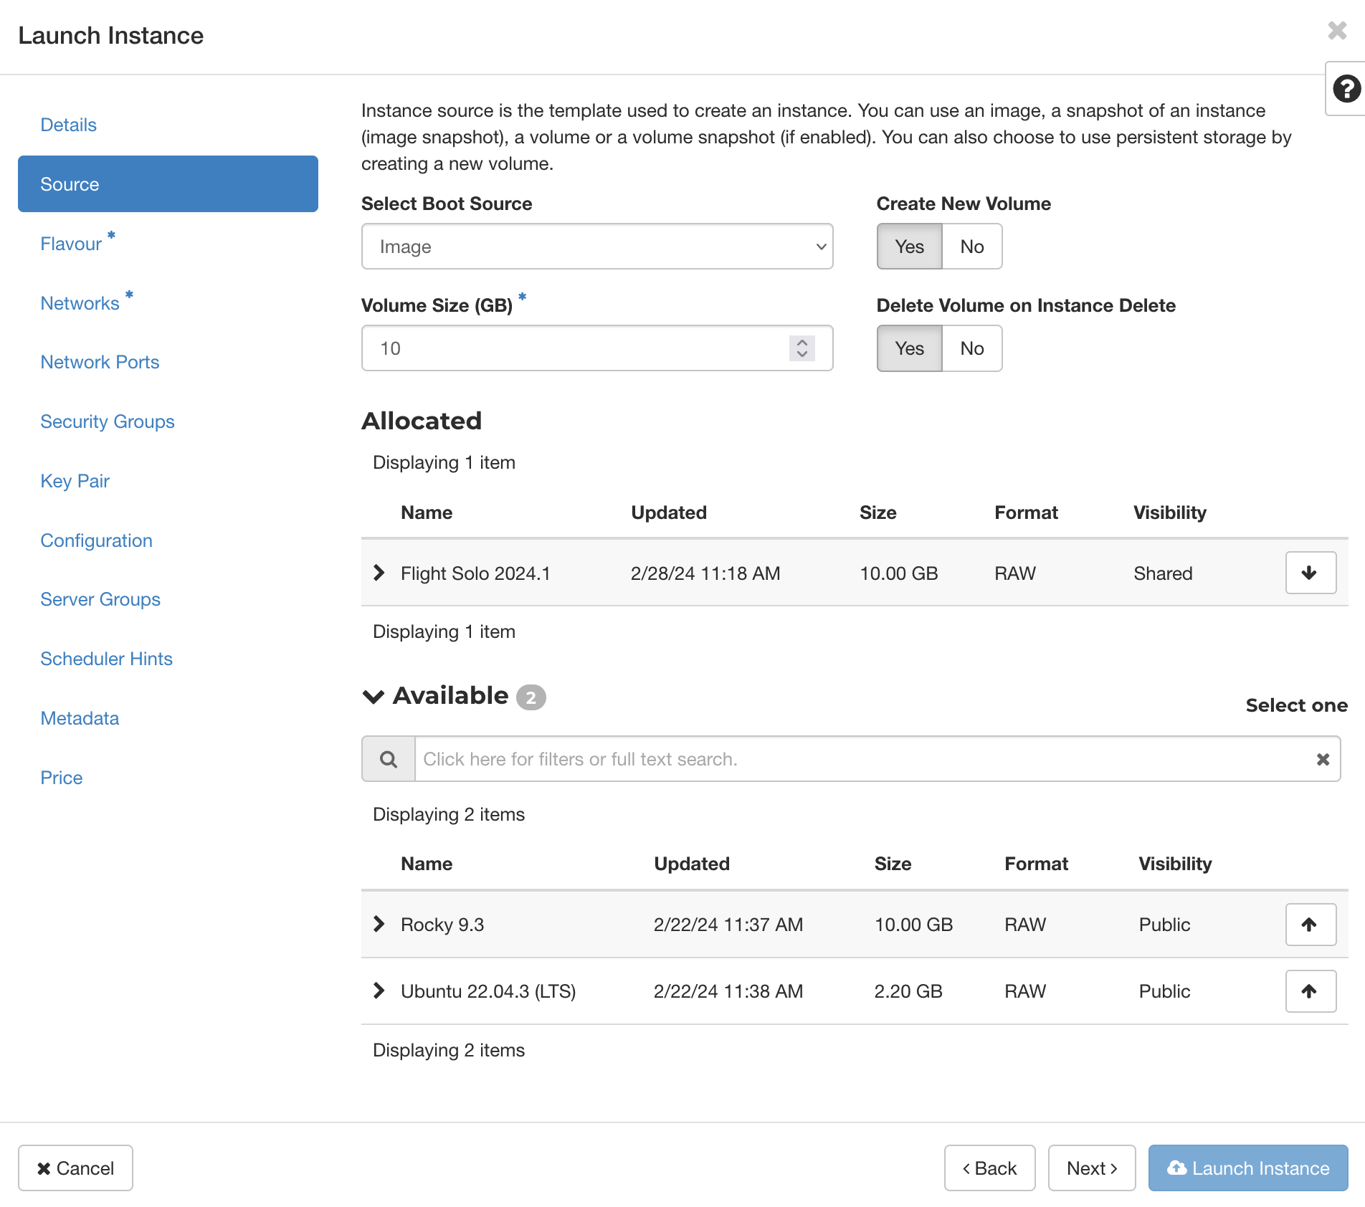Set Create New Volume to No
The height and width of the screenshot is (1207, 1365).
pyautogui.click(x=971, y=247)
